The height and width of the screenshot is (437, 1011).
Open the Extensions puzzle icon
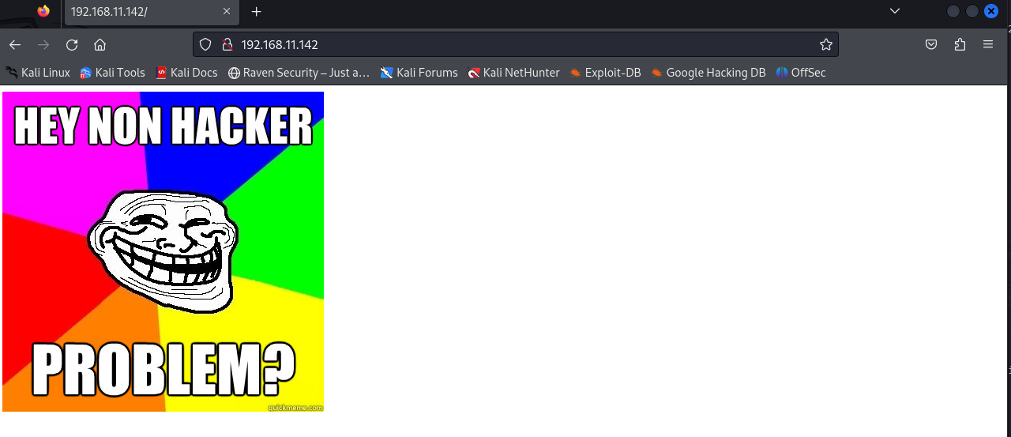pyautogui.click(x=960, y=45)
